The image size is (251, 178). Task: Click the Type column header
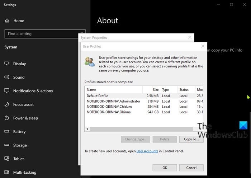tap(169, 90)
